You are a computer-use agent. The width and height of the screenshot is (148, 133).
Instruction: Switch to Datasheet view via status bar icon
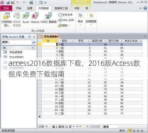[130, 131]
